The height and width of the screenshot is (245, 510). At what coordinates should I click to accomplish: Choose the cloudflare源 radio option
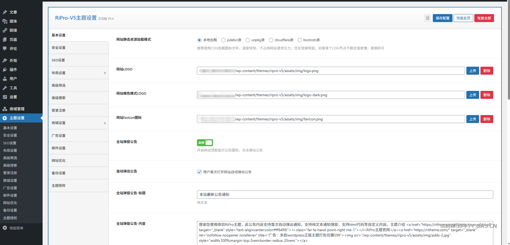tap(271, 40)
